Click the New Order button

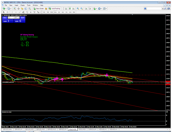39,8
